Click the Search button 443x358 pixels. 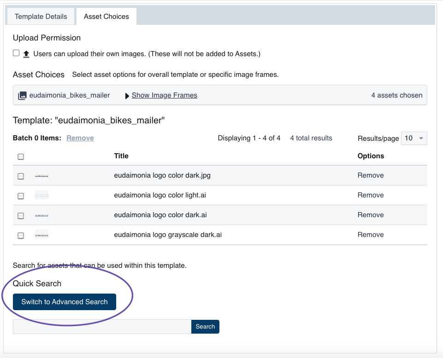tap(205, 327)
